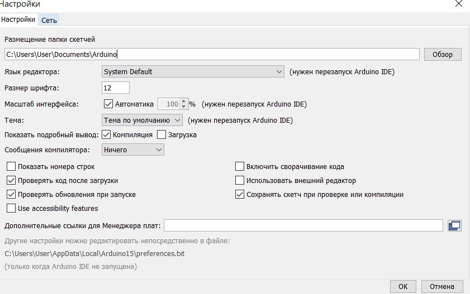The image size is (470, 294).
Task: Expand the Тема по умолчанию dropdown
Action: point(142,121)
